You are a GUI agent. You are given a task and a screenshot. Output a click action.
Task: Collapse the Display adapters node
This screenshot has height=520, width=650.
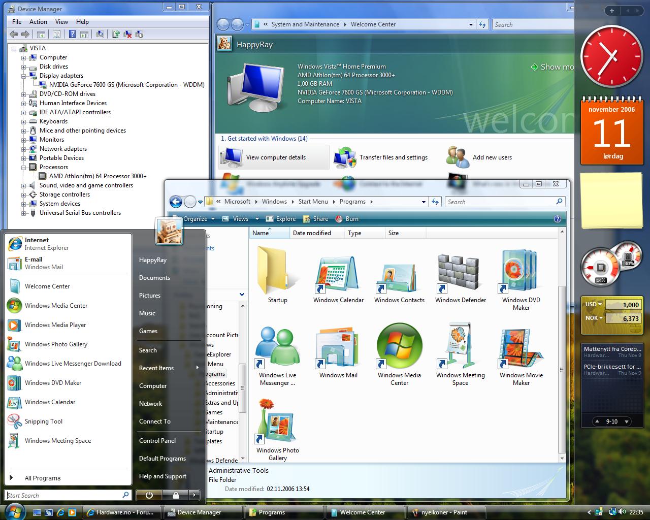coord(23,76)
